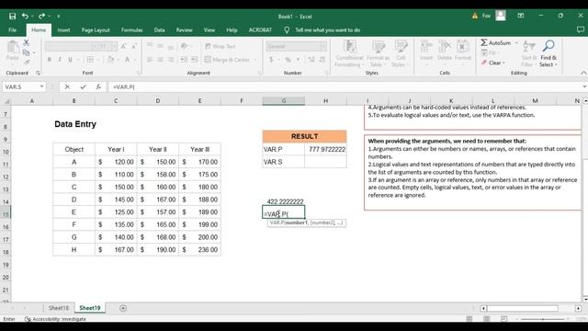Click inside the formula bar input
The image size is (588, 331).
345,86
